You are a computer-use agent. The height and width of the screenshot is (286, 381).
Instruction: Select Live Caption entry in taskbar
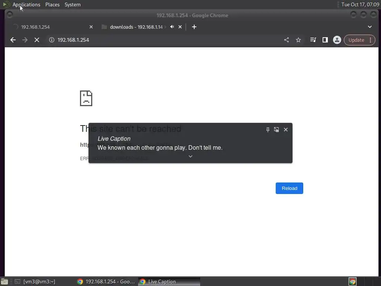click(x=169, y=282)
